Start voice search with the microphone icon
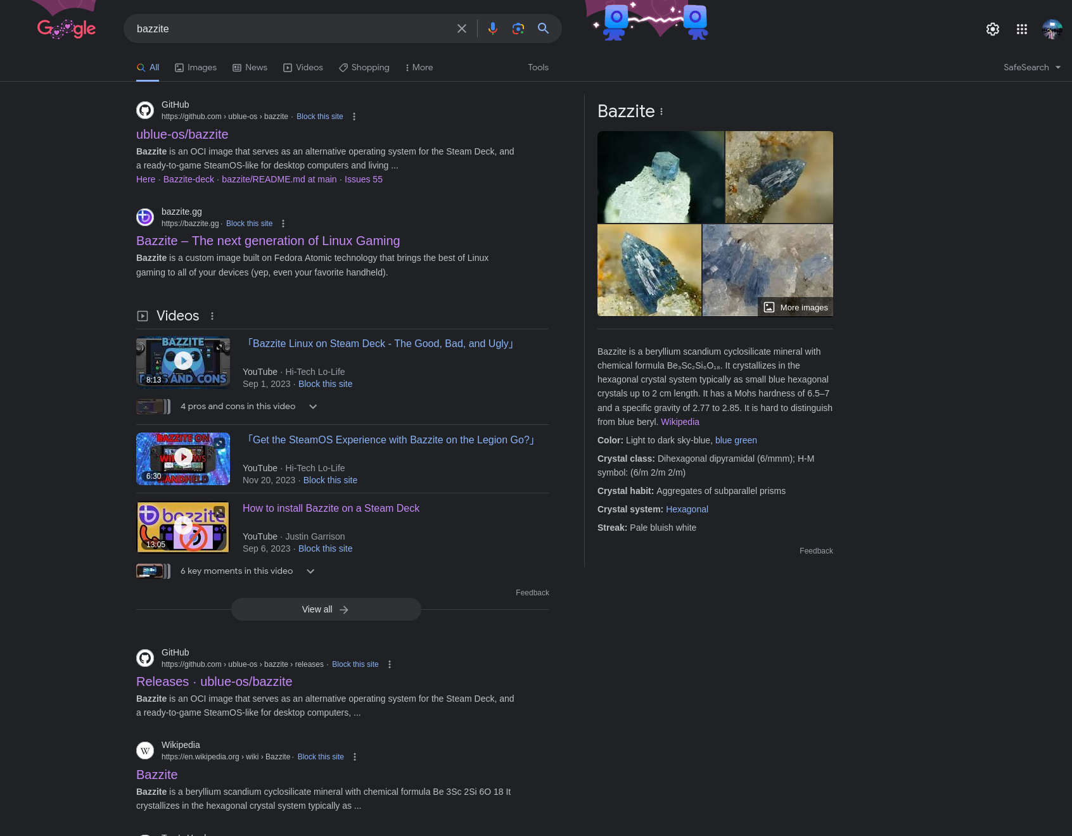This screenshot has height=836, width=1072. 493,28
